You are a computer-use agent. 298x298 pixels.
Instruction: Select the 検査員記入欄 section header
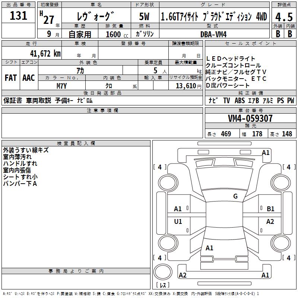pyautogui.click(x=76, y=143)
